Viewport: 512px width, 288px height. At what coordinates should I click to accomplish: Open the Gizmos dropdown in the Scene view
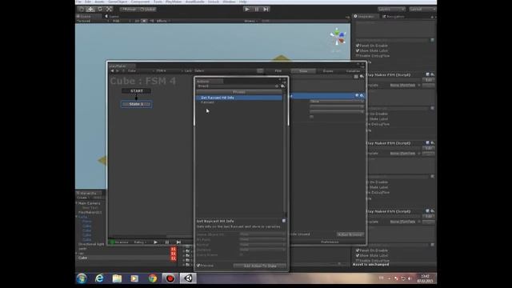pos(250,21)
